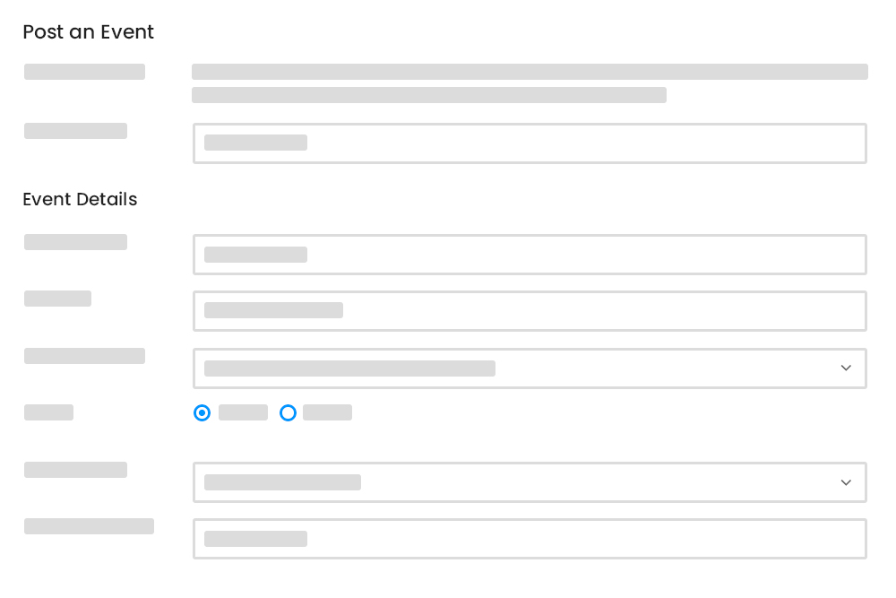Click the placeholder text inside the second dropdown
The width and height of the screenshot is (896, 598).
[x=282, y=482]
